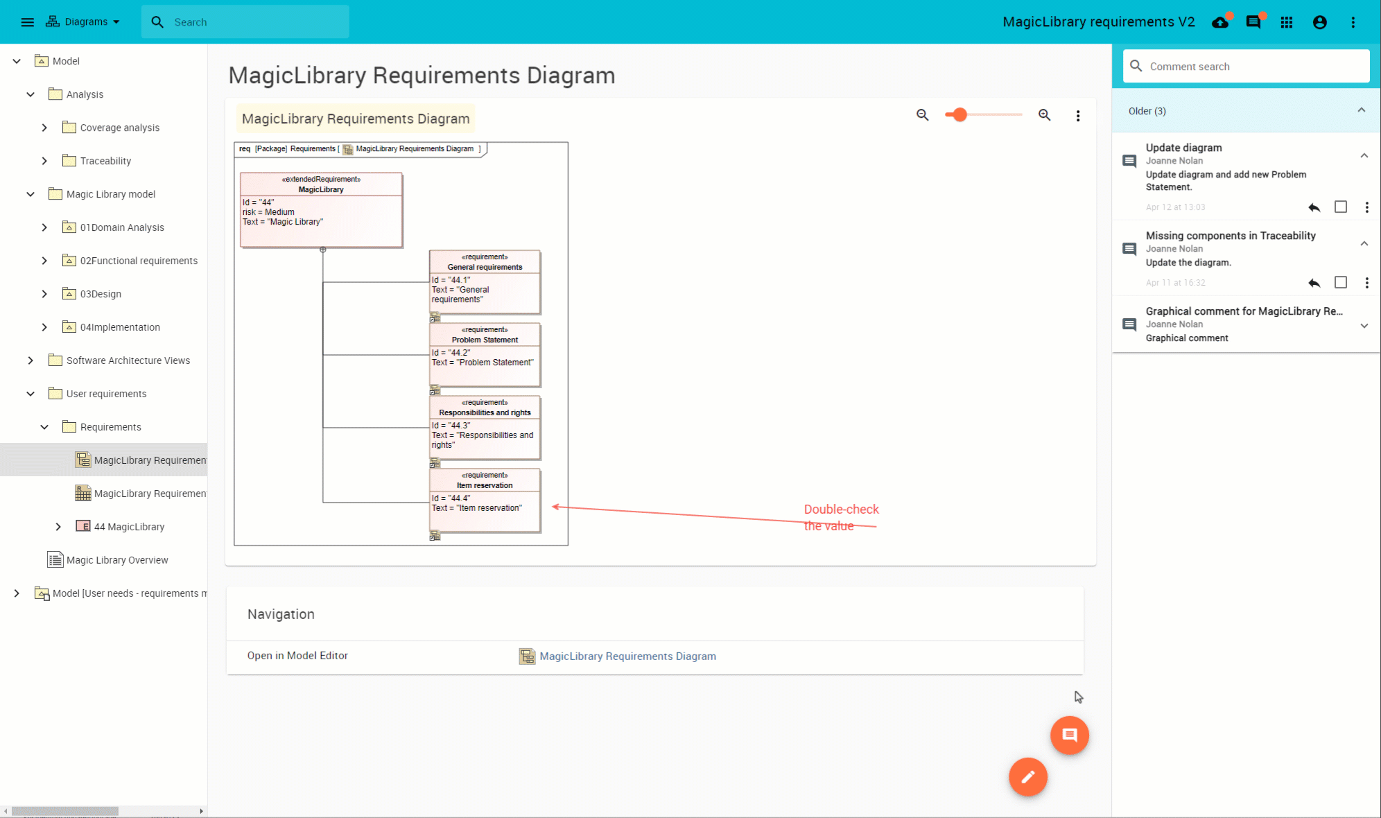The height and width of the screenshot is (818, 1381).
Task: Click the Comment search field
Action: 1246,67
